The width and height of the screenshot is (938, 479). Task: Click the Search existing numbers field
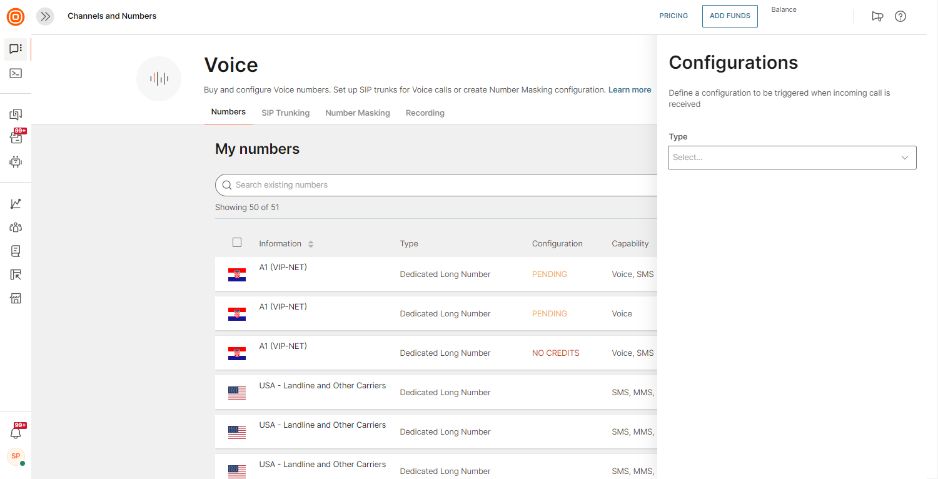pos(438,185)
